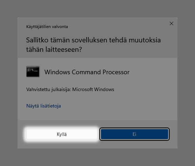Image resolution: width=195 pixels, height=166 pixels.
Task: Show more information about this app
Action: tap(43, 106)
